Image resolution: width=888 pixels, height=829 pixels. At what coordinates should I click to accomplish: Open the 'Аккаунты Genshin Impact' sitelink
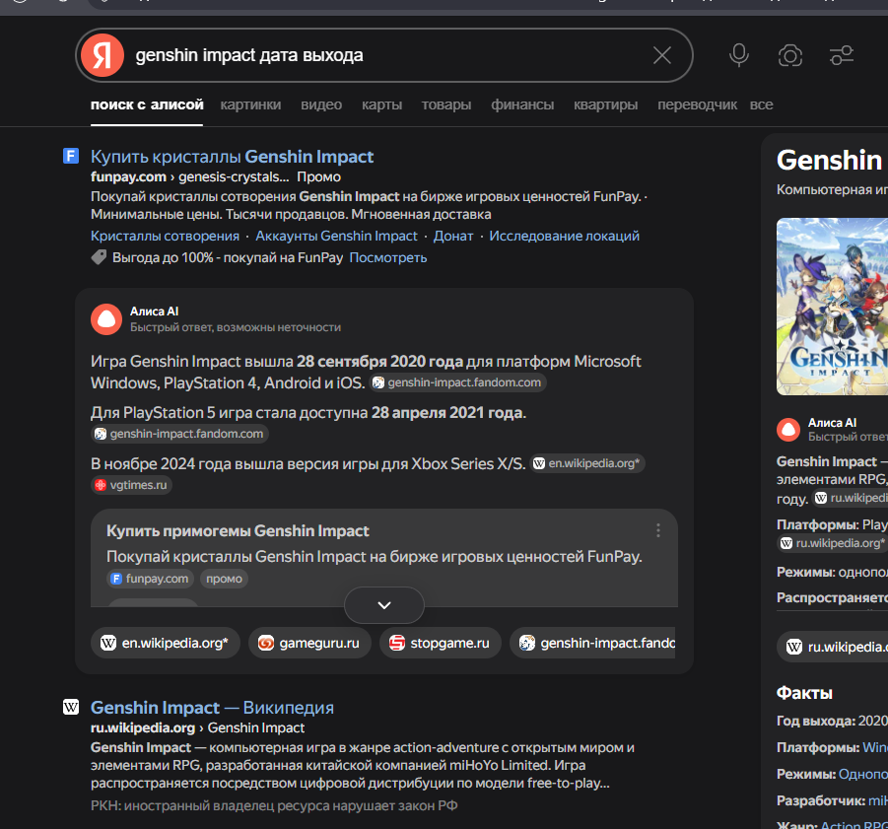coord(336,236)
